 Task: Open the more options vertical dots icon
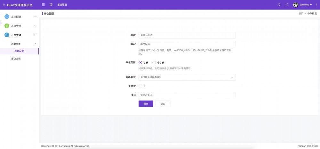(316, 4)
